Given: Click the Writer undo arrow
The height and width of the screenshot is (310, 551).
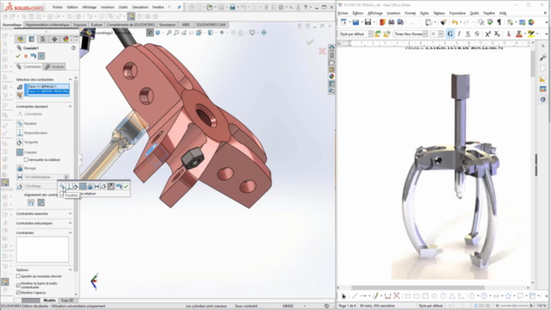Looking at the screenshot, I should [455, 22].
